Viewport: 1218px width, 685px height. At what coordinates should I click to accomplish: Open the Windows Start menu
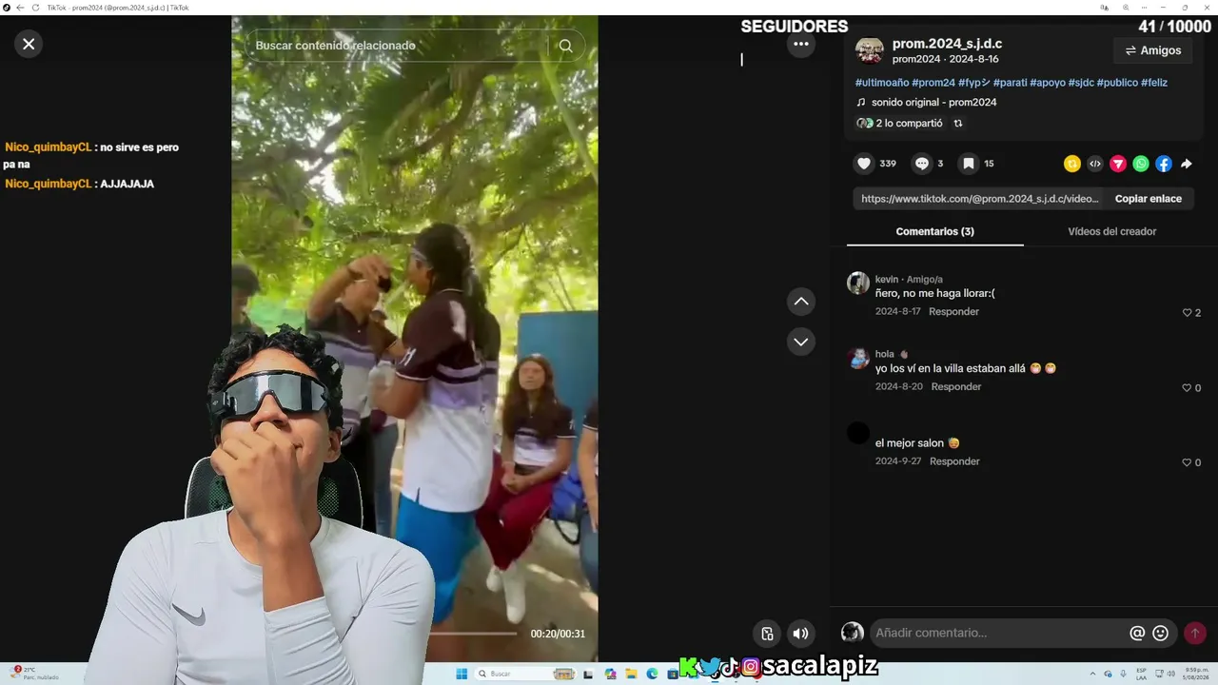[x=462, y=674]
